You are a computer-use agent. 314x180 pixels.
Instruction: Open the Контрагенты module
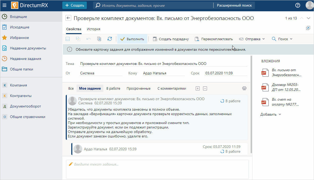coord(31,96)
